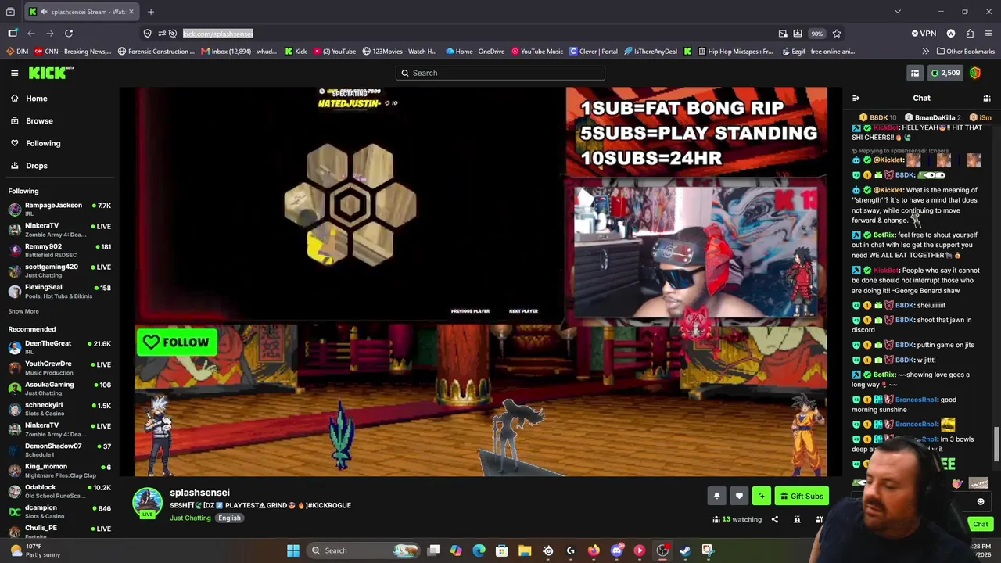Select the splashsensei Stream browser tab
Viewport: 1001px width, 563px height.
tap(82, 12)
